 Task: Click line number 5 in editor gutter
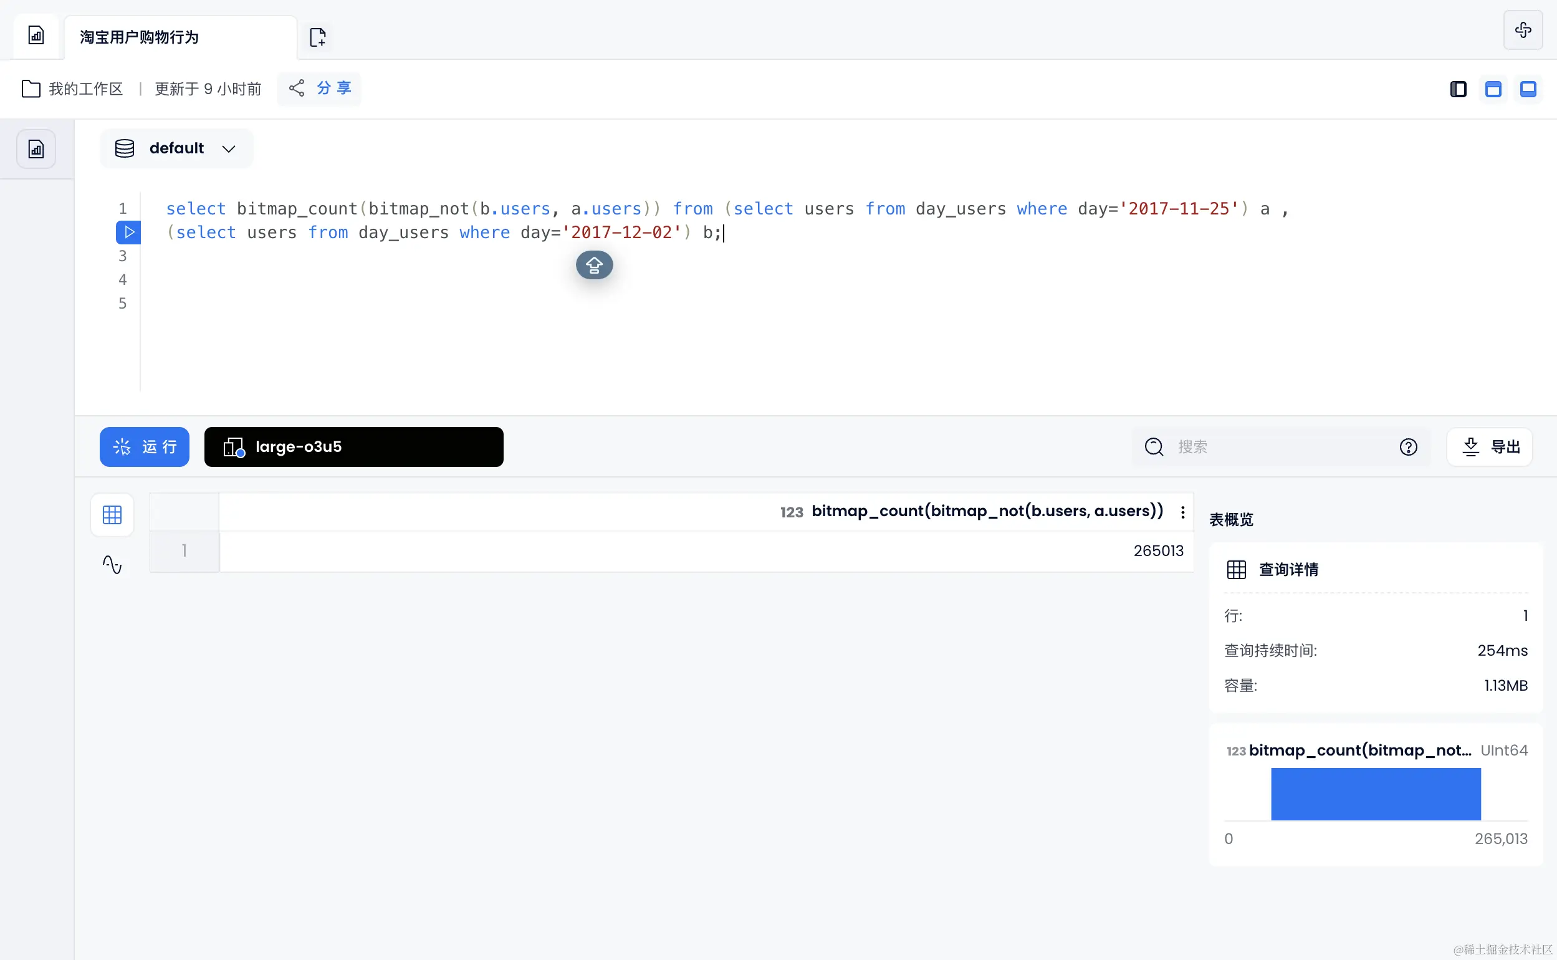pyautogui.click(x=123, y=304)
